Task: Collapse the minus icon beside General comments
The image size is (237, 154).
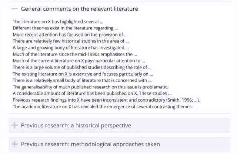Action: [14, 9]
